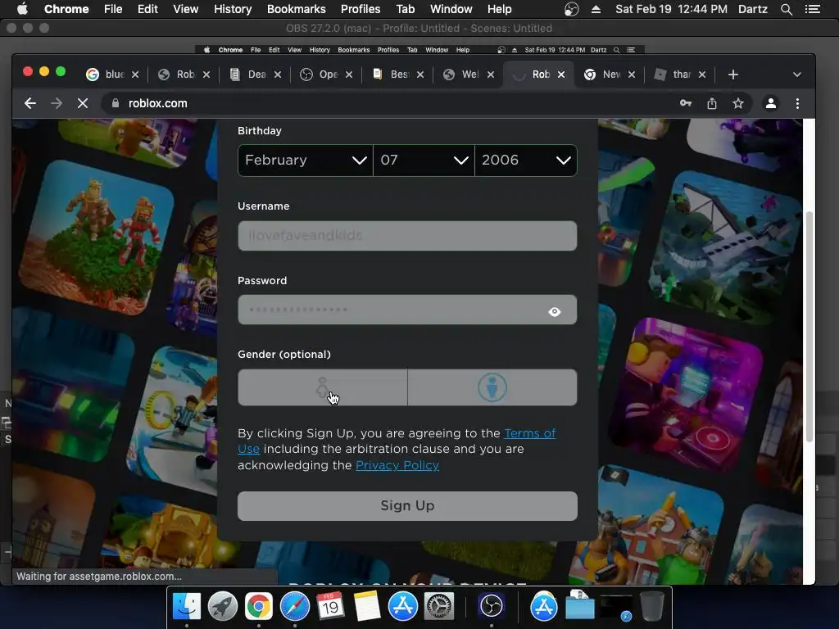Viewport: 839px width, 629px height.
Task: Toggle password visibility eye icon
Action: pos(555,311)
